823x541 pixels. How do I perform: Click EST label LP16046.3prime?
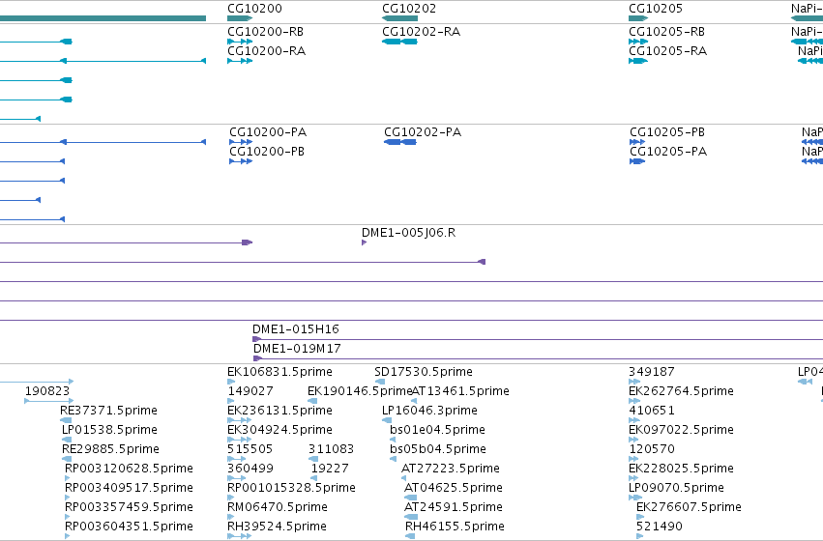[429, 411]
